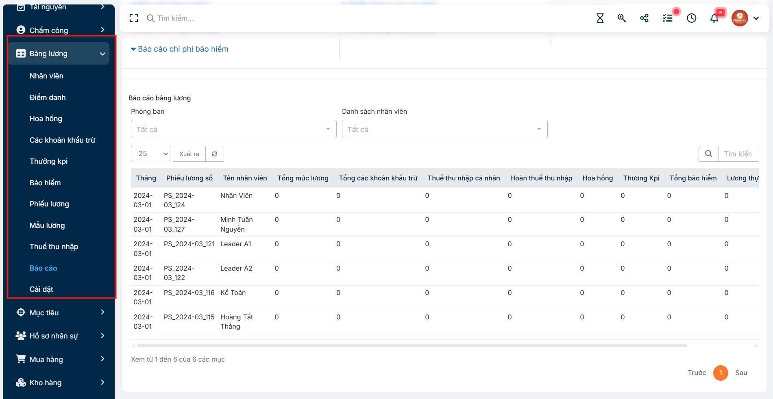Select Hoa hồng in sidebar
This screenshot has width=773, height=399.
(x=46, y=118)
